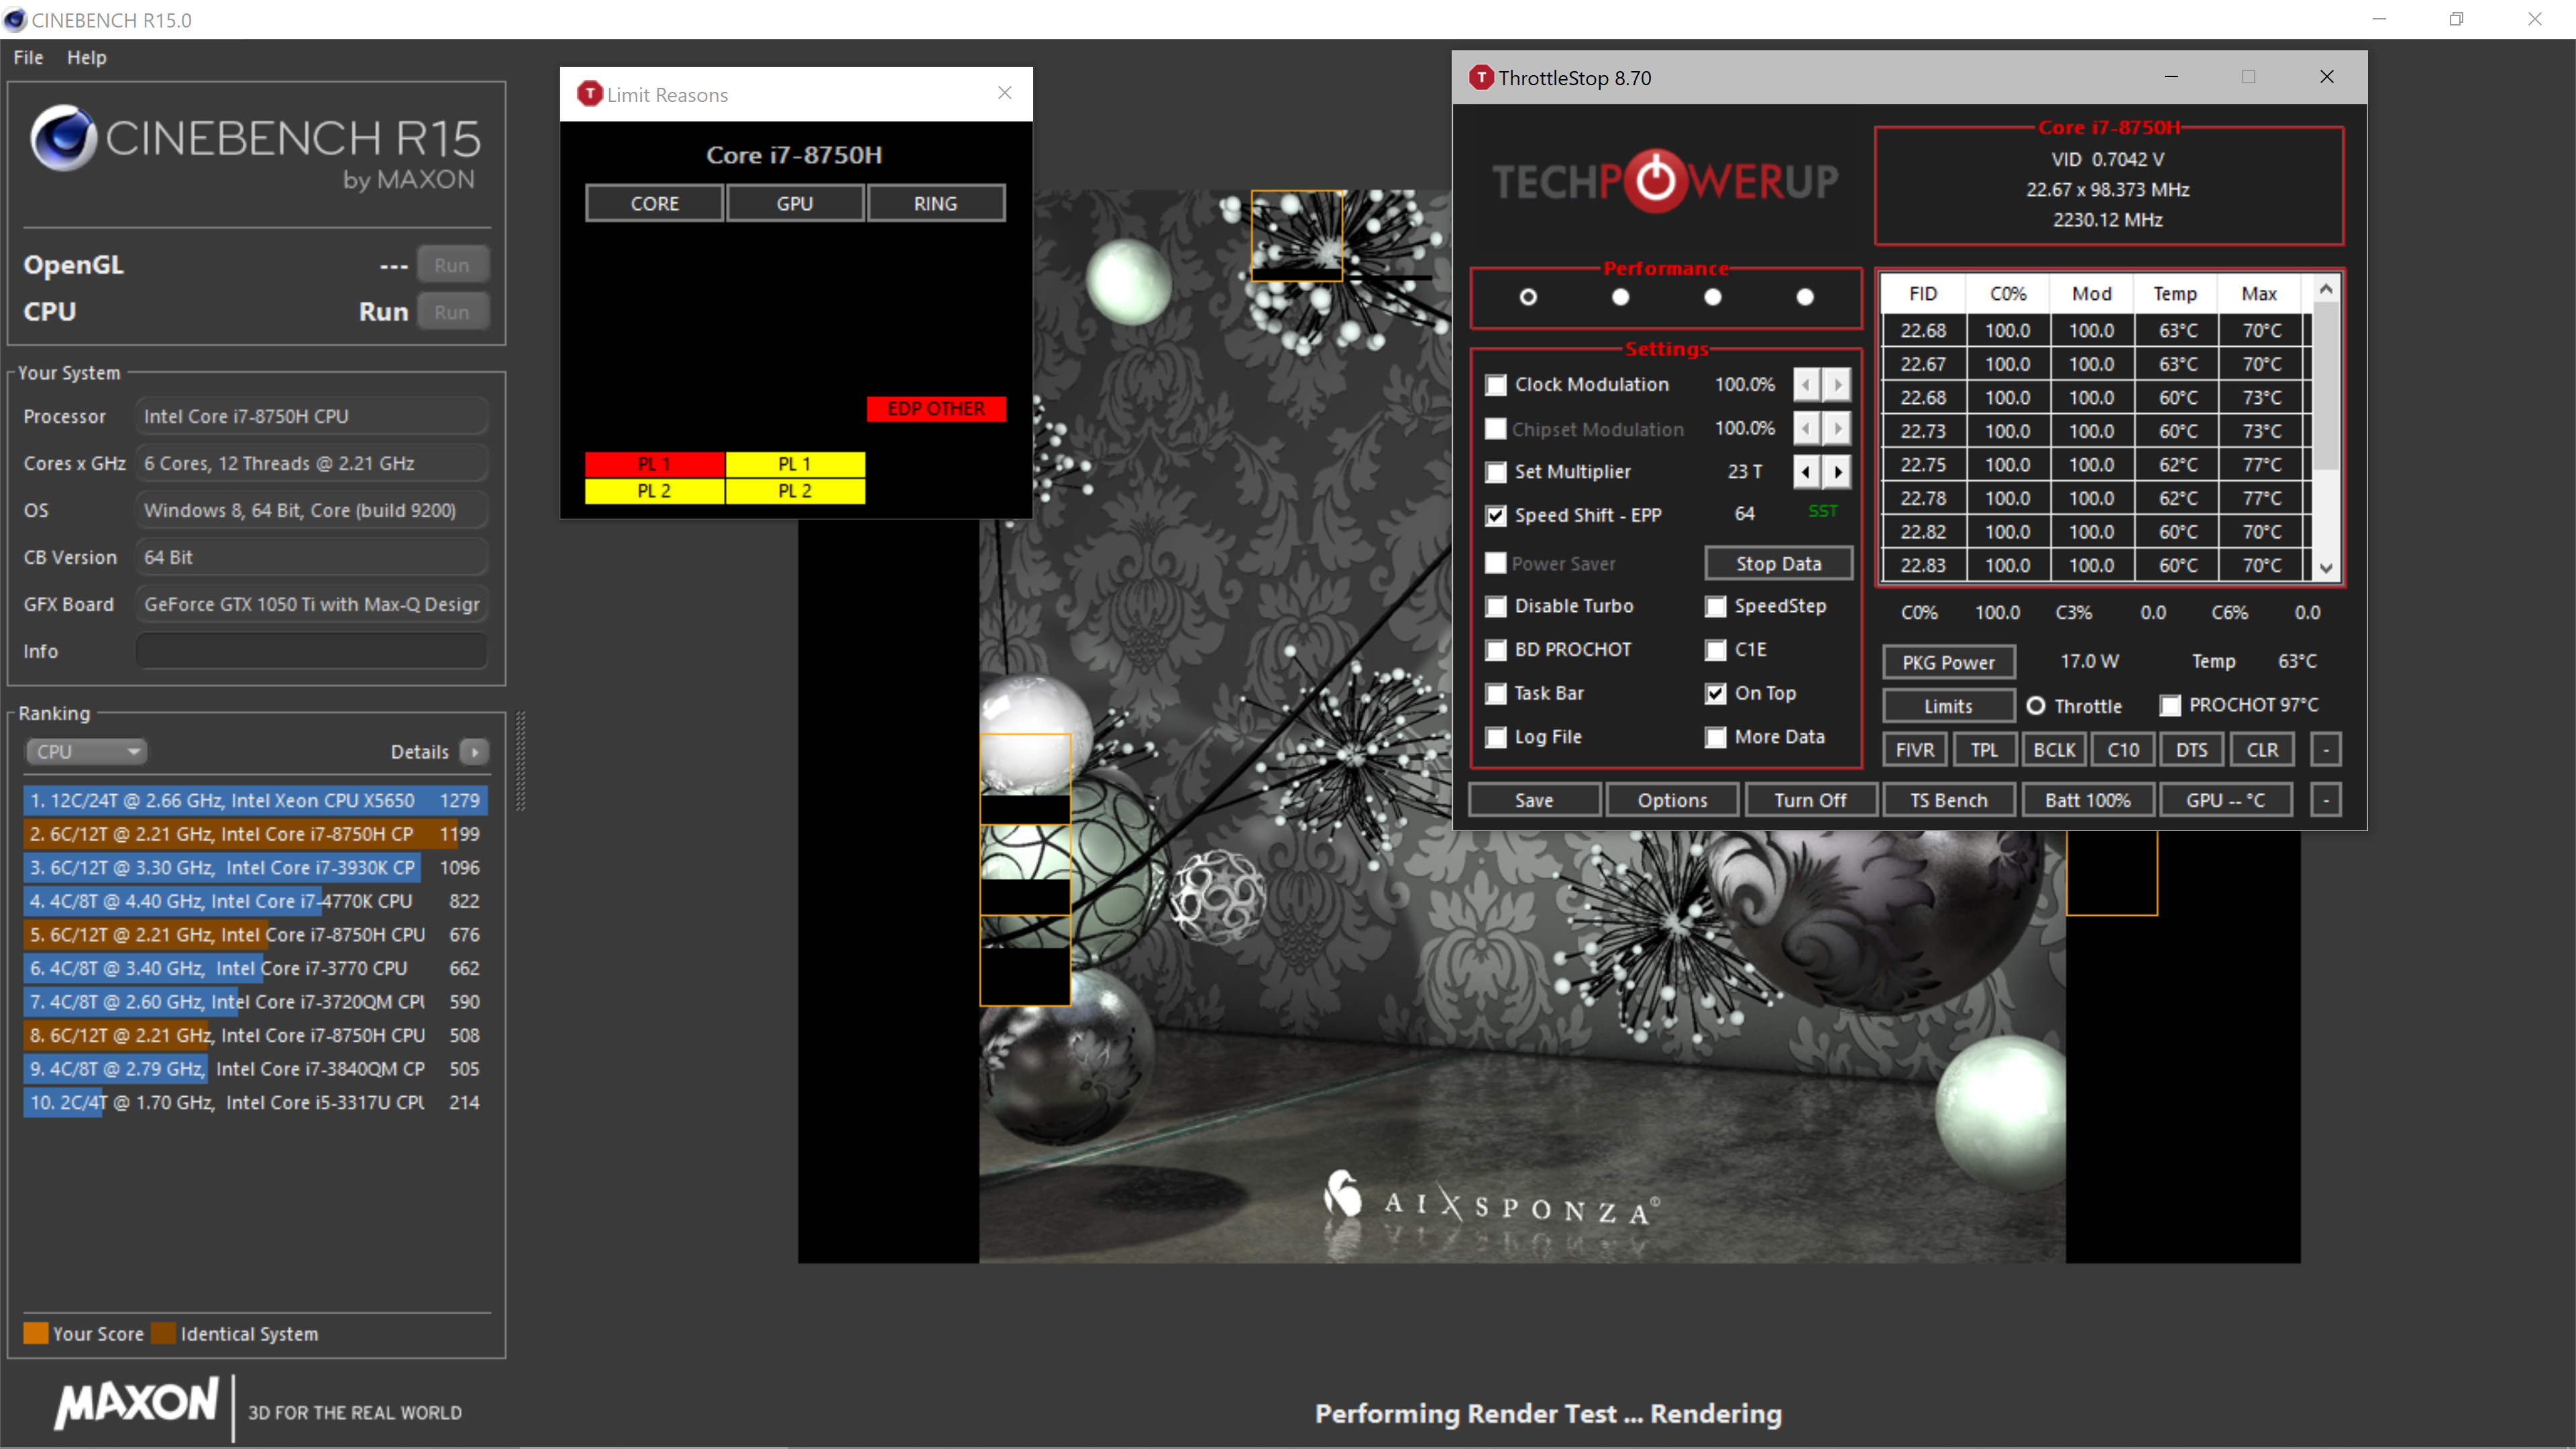This screenshot has width=2576, height=1449.
Task: Click the Info input field
Action: (x=311, y=651)
